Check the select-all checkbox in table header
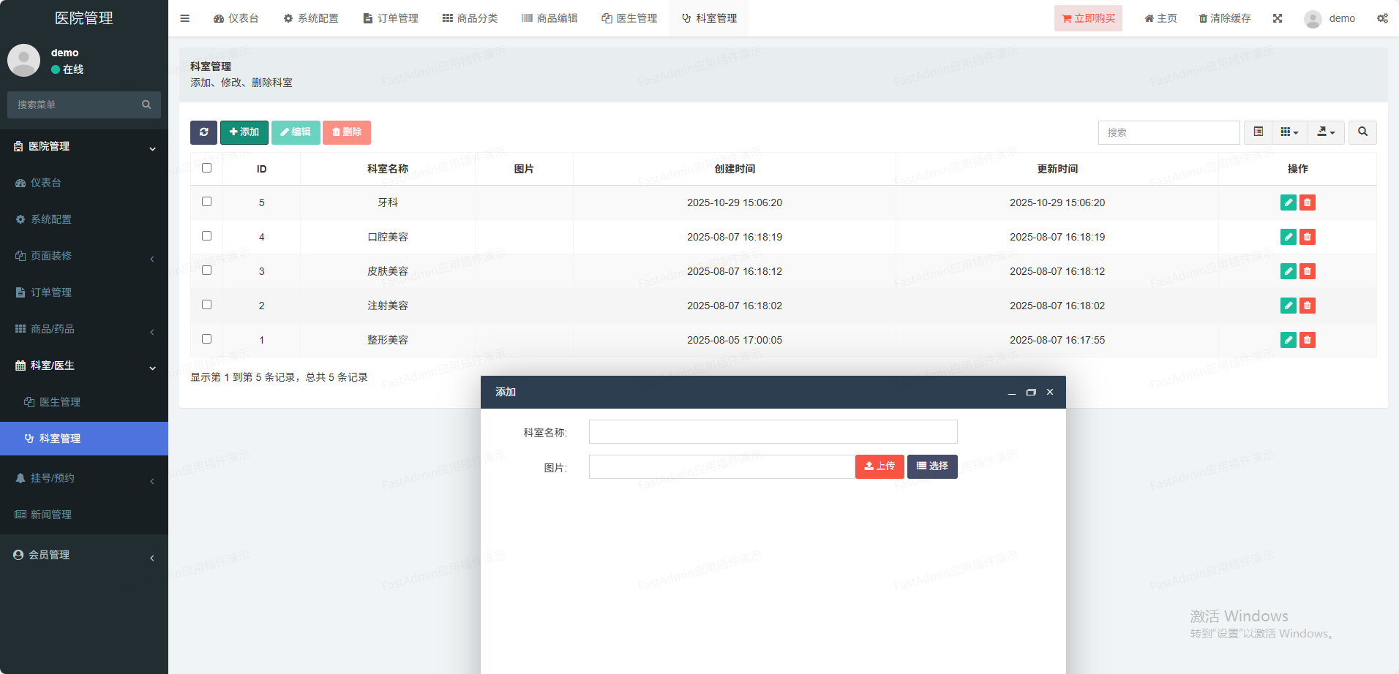Viewport: 1399px width, 674px height. pyautogui.click(x=207, y=168)
